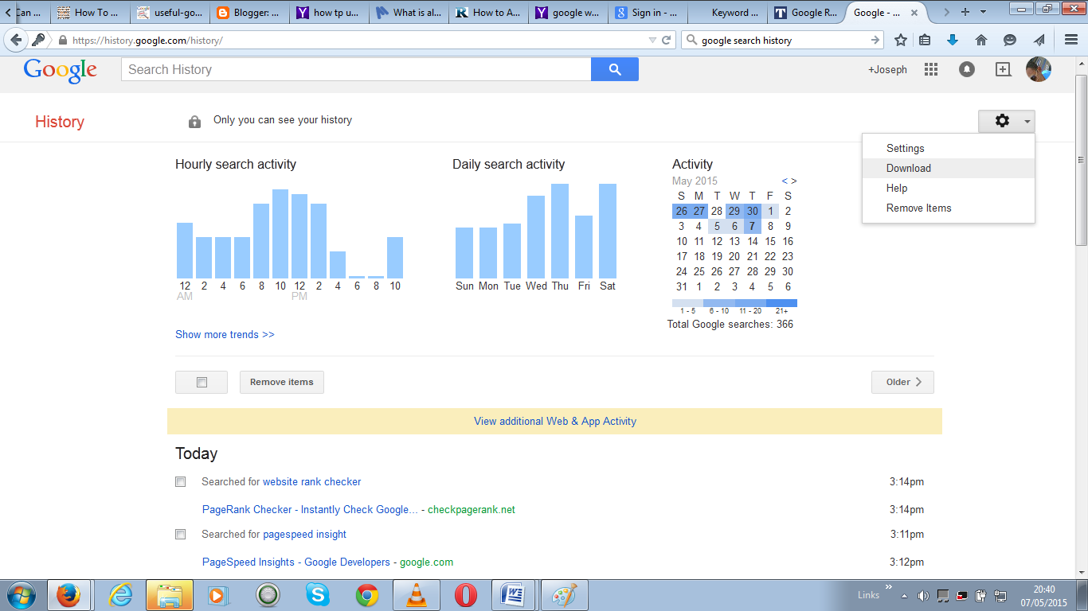Select Download from the gear menu
This screenshot has height=611, width=1088.
coord(949,168)
